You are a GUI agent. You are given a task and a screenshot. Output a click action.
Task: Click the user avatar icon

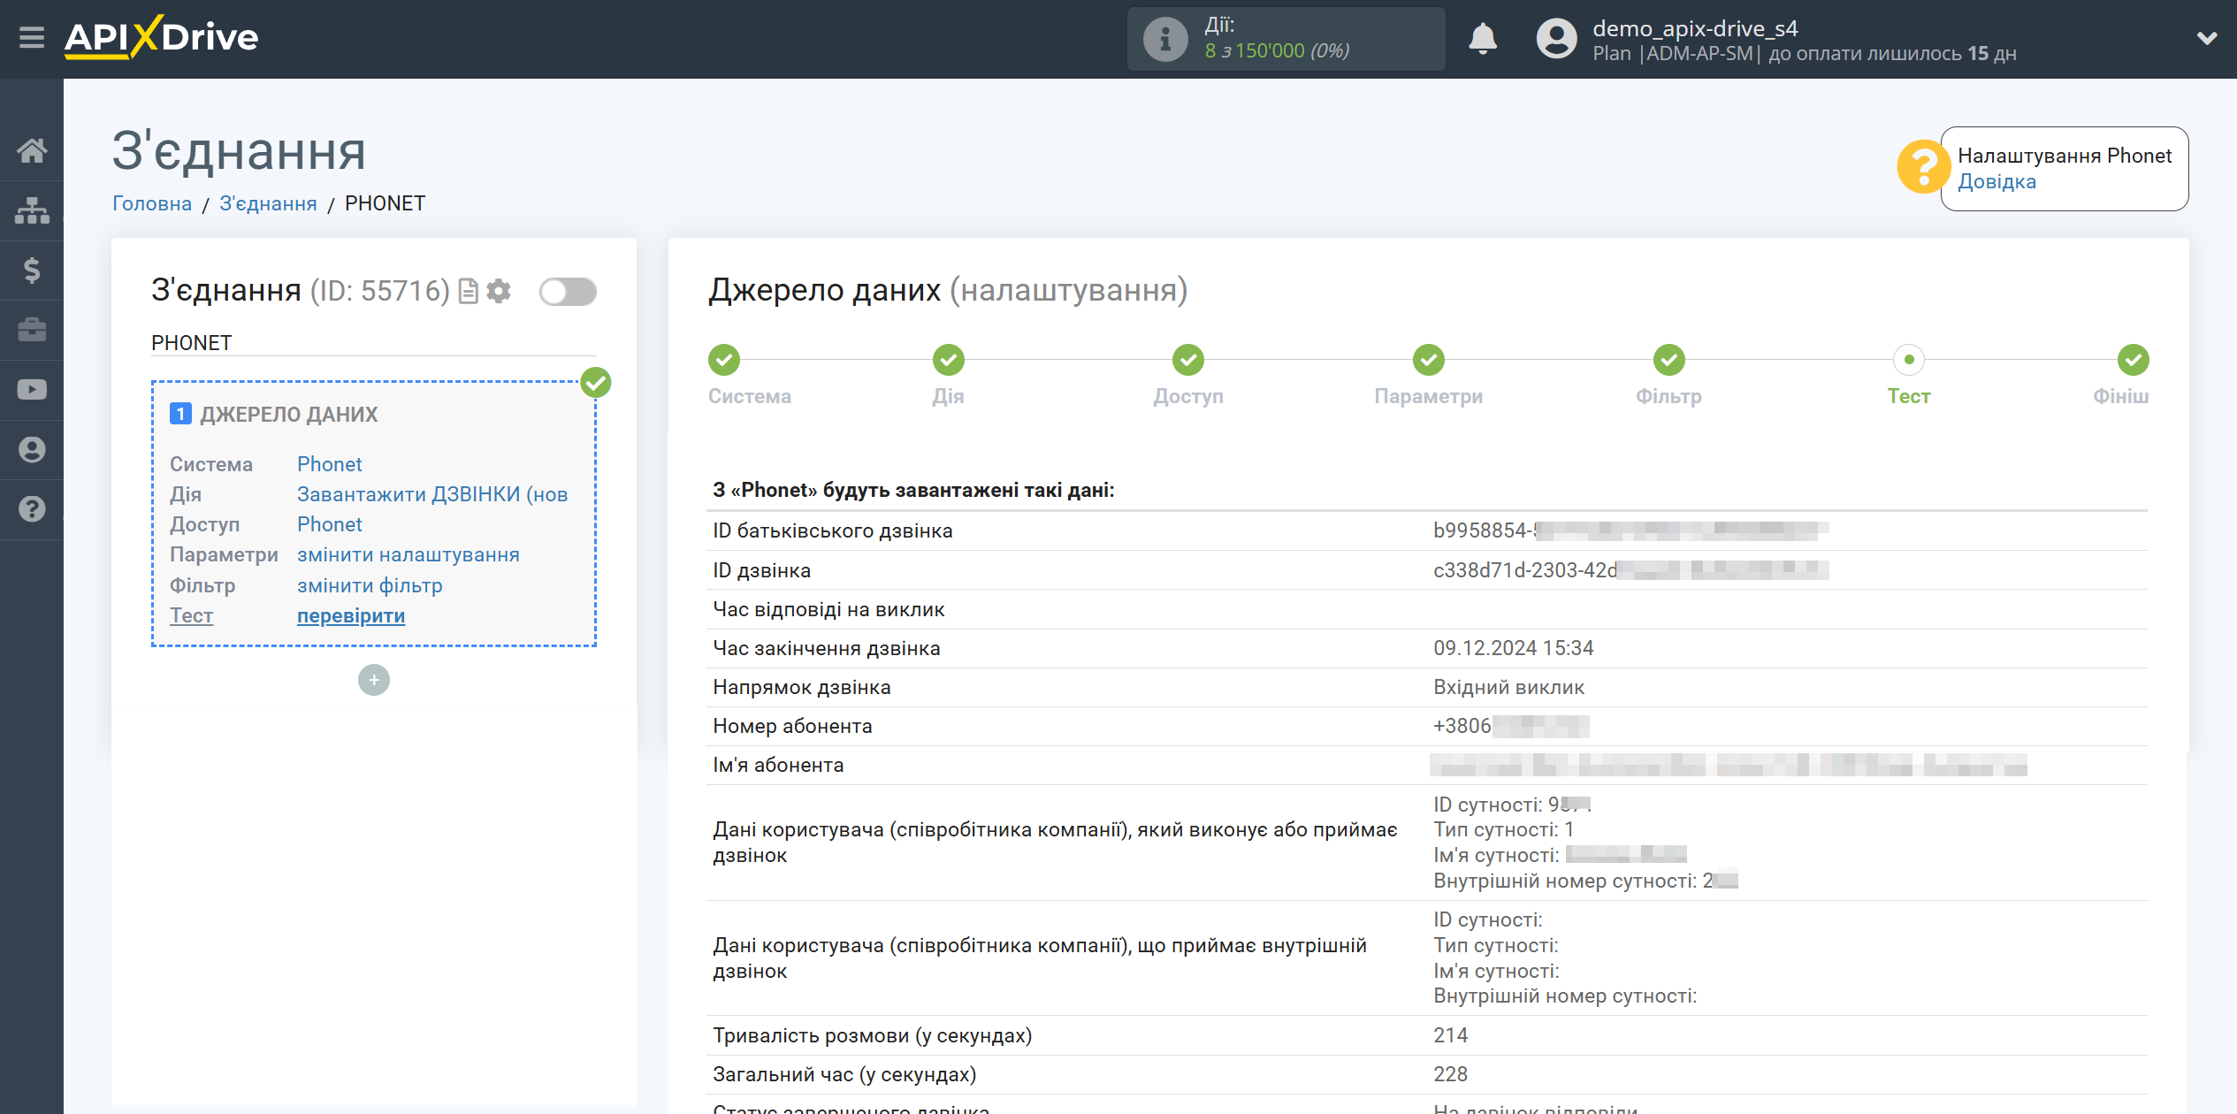(1556, 39)
